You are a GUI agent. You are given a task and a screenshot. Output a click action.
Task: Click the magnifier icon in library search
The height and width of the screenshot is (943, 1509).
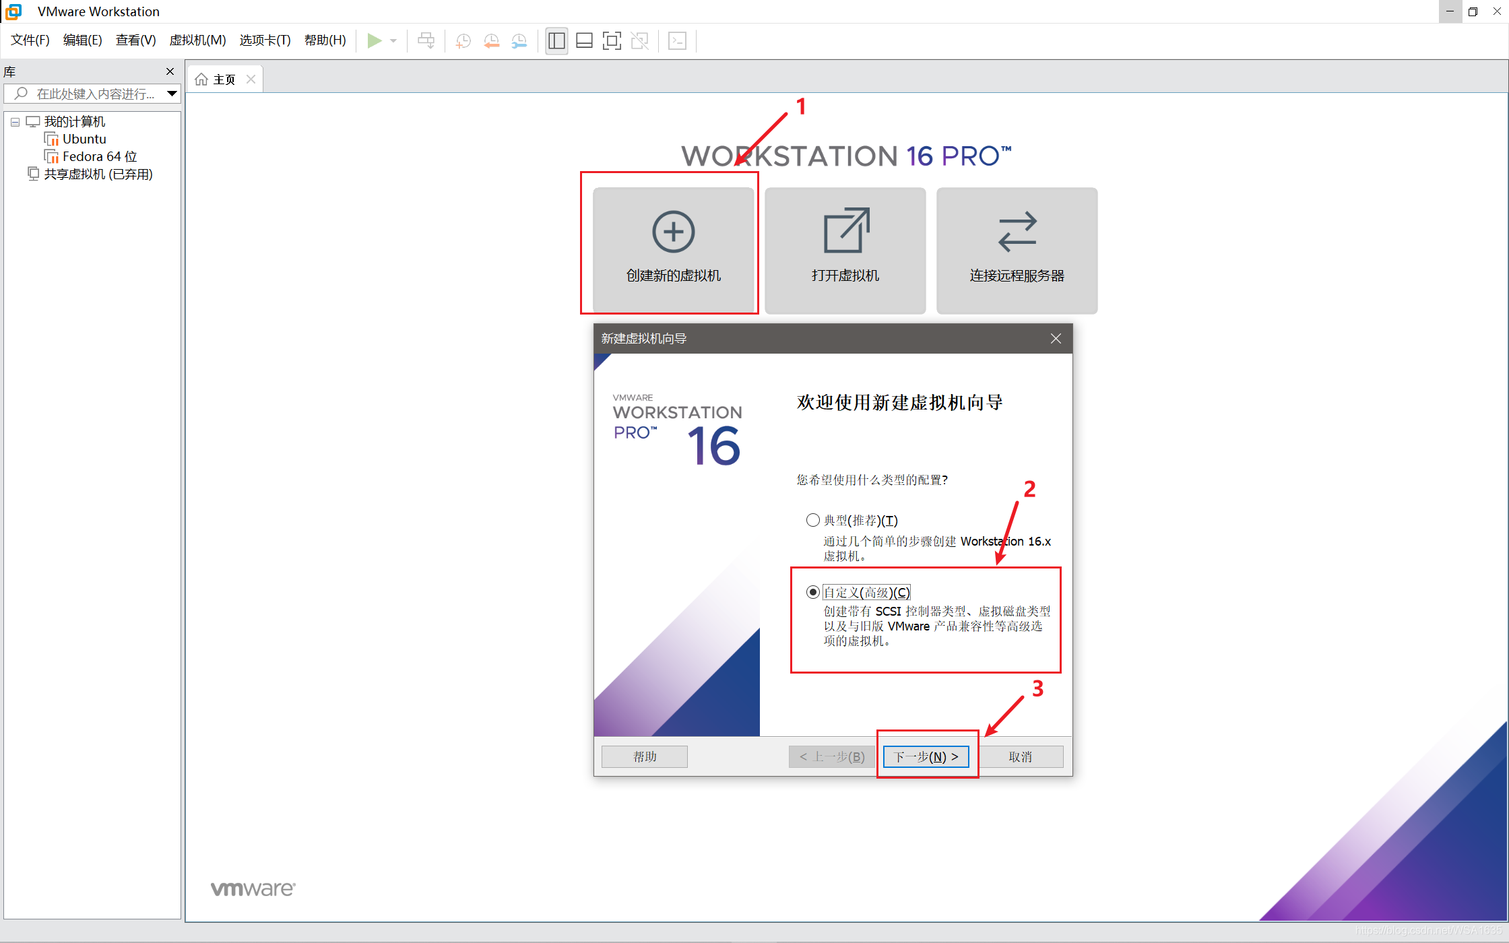[x=21, y=94]
